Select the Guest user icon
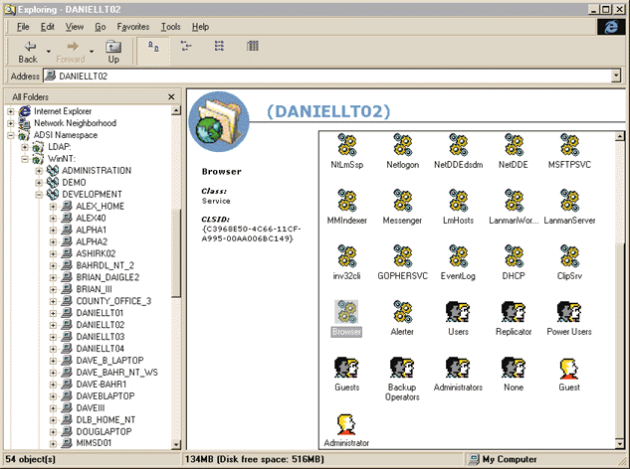This screenshot has width=630, height=469. coord(569,369)
